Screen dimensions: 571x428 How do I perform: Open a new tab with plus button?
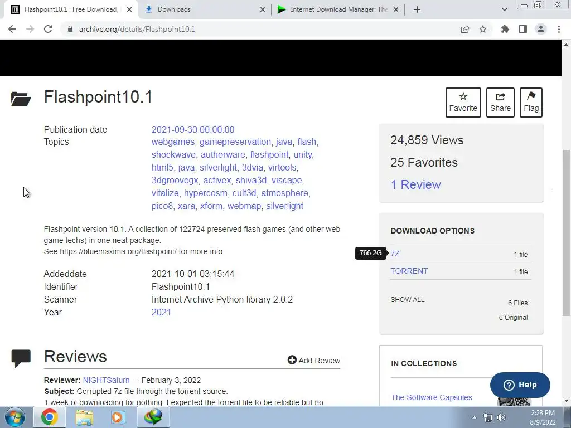[x=417, y=9]
